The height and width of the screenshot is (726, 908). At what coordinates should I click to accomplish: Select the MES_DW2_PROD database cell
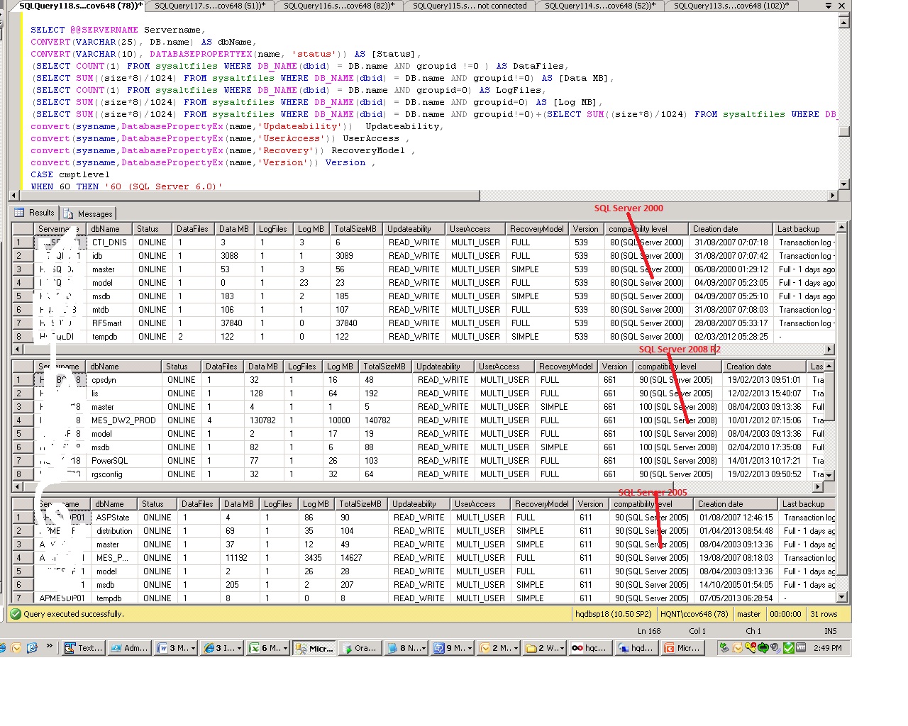pos(123,420)
